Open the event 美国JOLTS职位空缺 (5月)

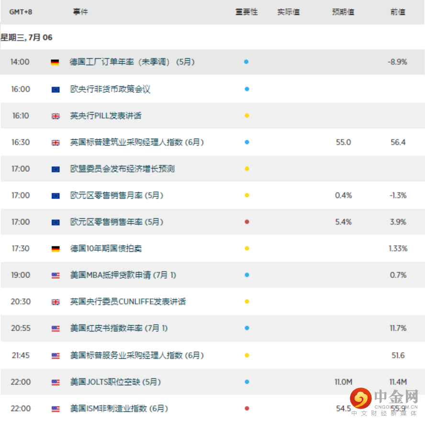coord(115,382)
